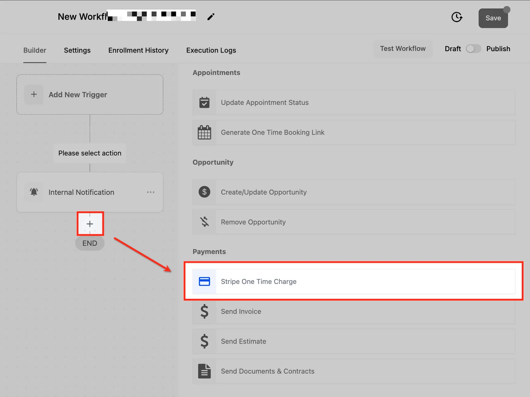Choose the Update Appointment Status action
This screenshot has width=530, height=397.
coord(354,102)
